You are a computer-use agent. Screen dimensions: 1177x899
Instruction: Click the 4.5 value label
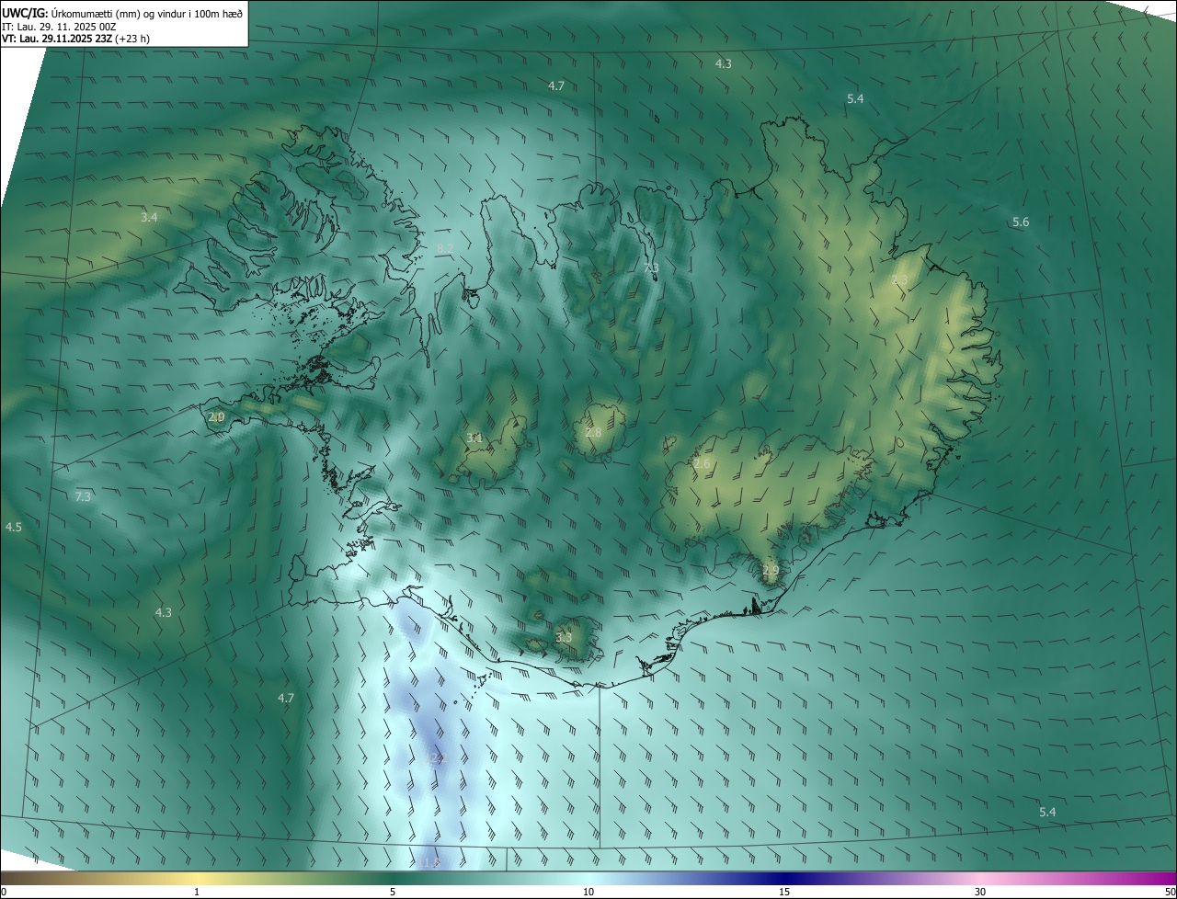pos(13,528)
